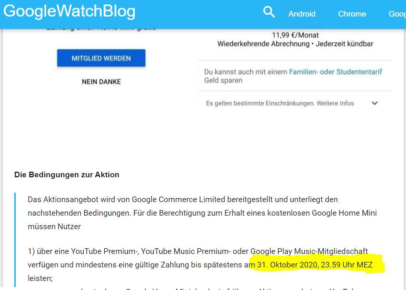Screen dimensions: 406x290
Task: Open the Chrome menu item
Action: click(352, 14)
